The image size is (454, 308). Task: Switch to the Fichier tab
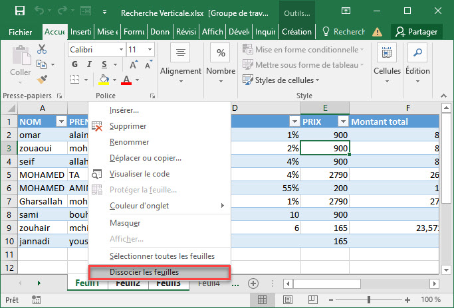coord(20,32)
